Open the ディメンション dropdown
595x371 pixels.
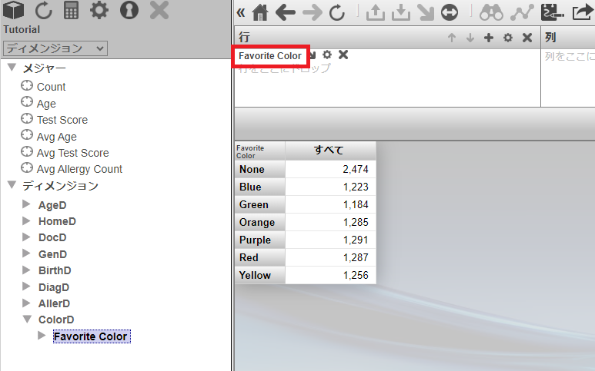pos(55,48)
